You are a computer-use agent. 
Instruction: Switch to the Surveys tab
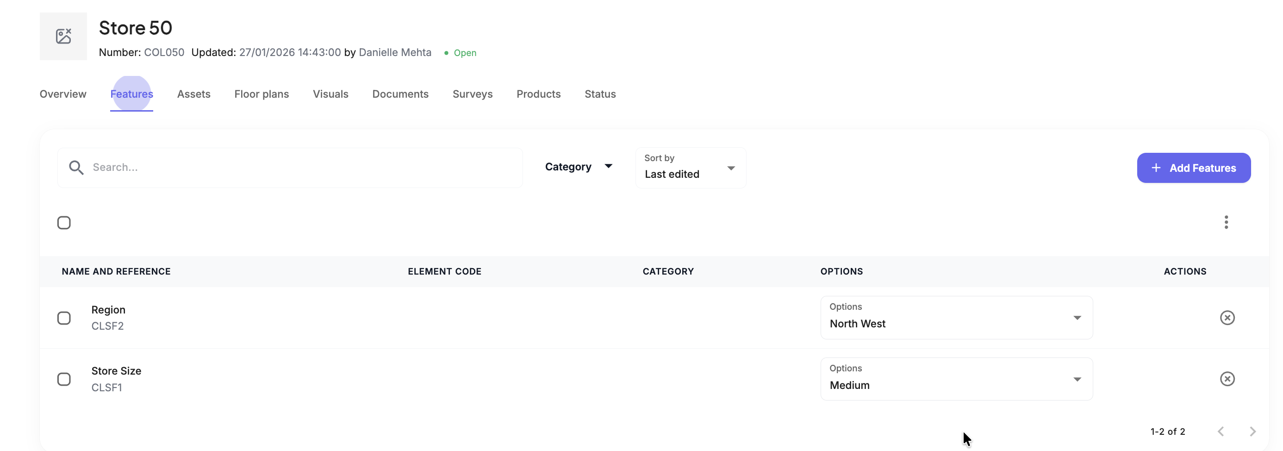[x=473, y=94]
